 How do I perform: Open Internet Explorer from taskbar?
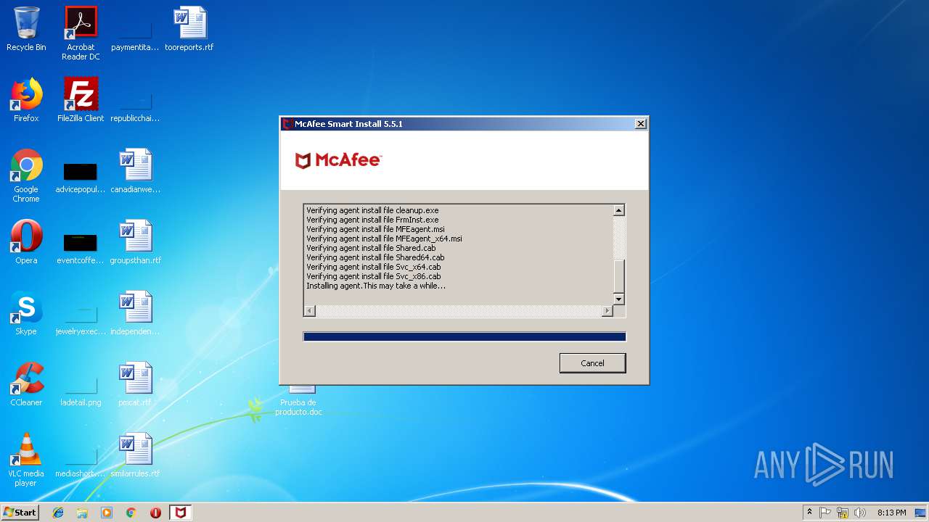pyautogui.click(x=58, y=513)
